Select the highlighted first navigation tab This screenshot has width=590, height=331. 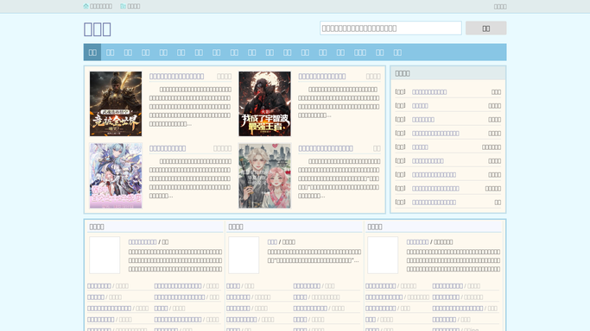pos(92,53)
